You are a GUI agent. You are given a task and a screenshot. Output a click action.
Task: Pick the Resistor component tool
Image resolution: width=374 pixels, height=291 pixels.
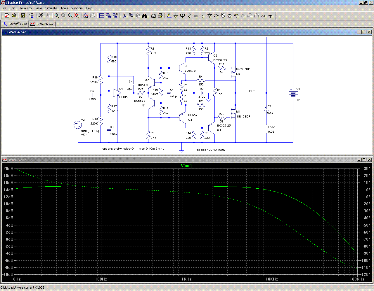[x=189, y=16]
